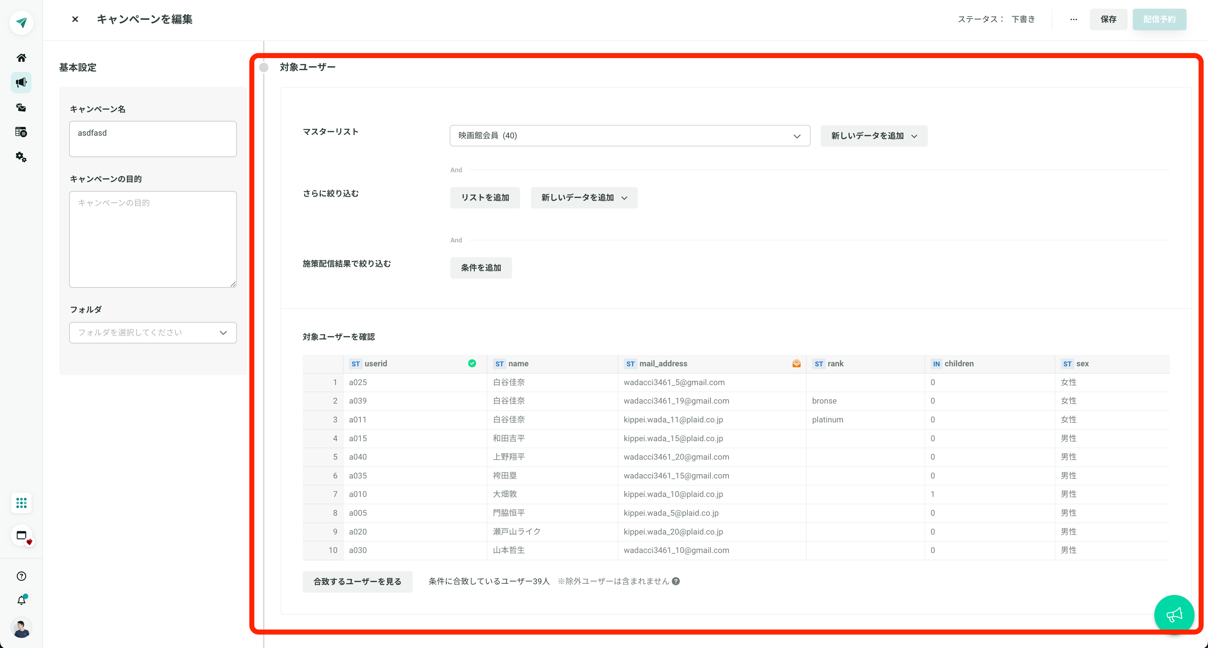Click 条件を追加 button

[481, 268]
